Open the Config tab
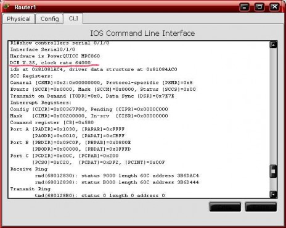This screenshot has width=286, height=228. [x=49, y=19]
